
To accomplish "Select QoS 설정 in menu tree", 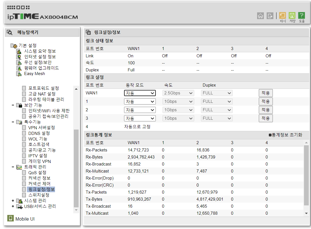I will (x=37, y=173).
